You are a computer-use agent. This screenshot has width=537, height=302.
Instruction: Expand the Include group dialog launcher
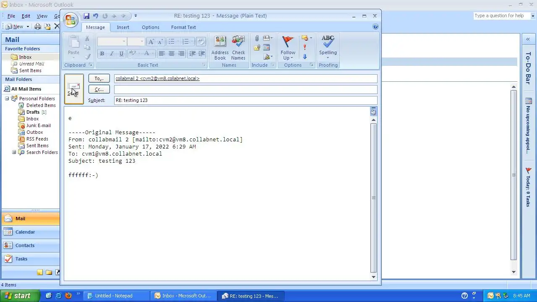tap(272, 65)
